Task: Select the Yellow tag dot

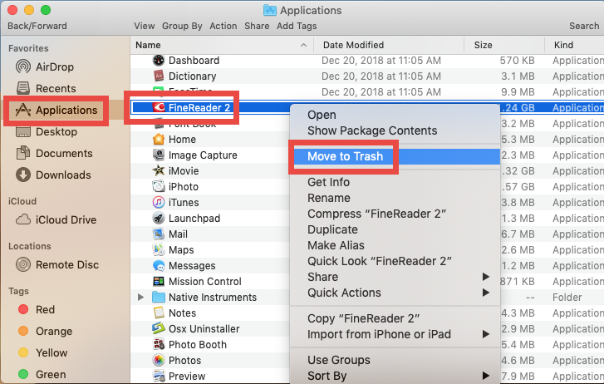Action: [23, 352]
